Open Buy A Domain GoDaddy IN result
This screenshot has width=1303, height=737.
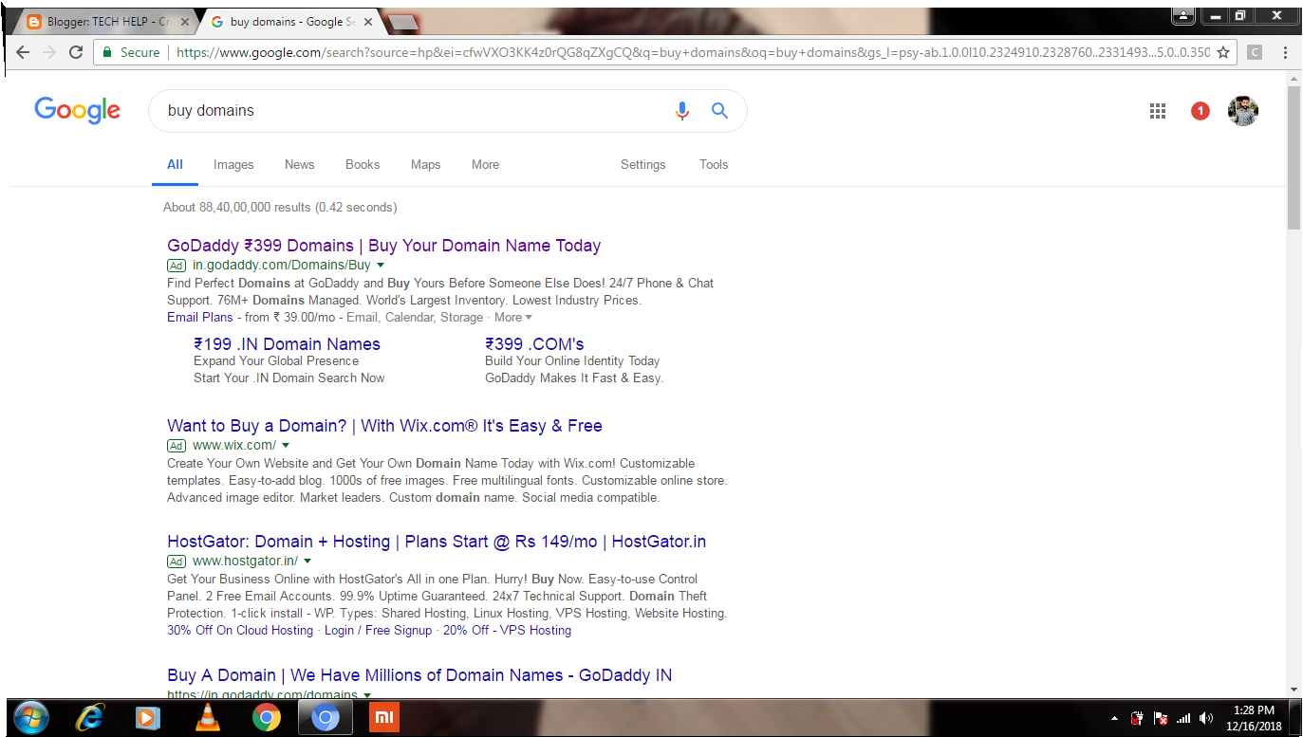419,675
